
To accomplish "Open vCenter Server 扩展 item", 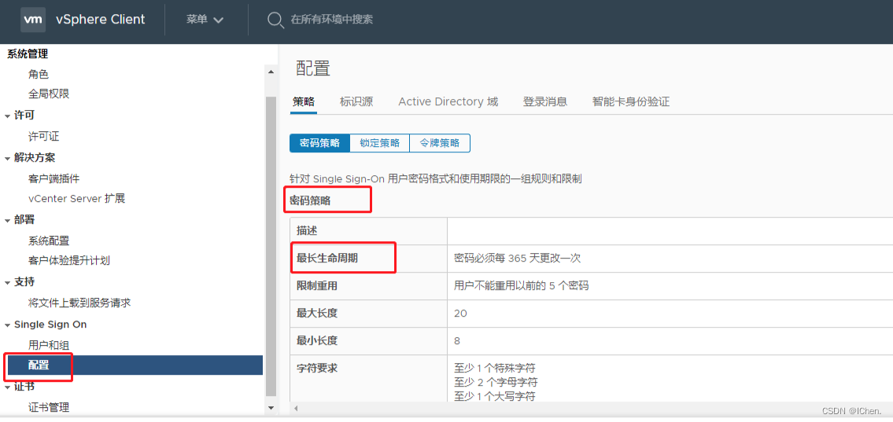I will tap(76, 199).
